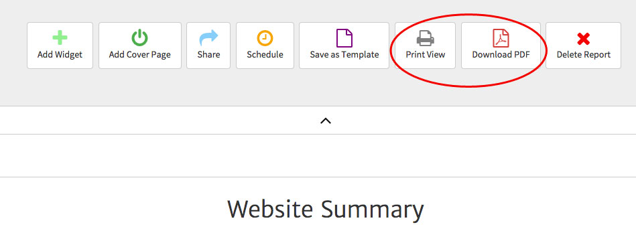Click the Schedule text label
The height and width of the screenshot is (249, 636).
[265, 54]
